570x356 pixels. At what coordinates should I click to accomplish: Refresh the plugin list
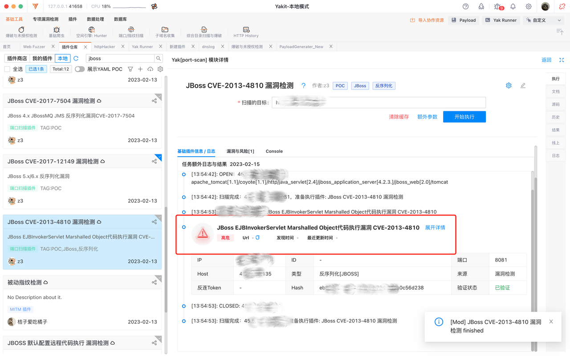pyautogui.click(x=76, y=58)
